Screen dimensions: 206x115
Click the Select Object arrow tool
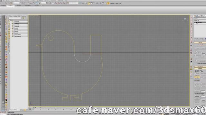click(20, 3)
